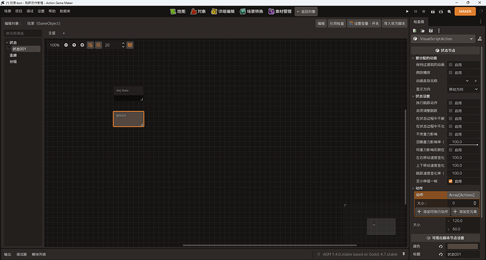The height and width of the screenshot is (260, 486).
Task: Add a new layer tab with plus
Action: [x=64, y=33]
